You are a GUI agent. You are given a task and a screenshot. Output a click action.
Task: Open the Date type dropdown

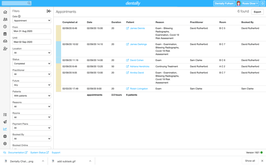click(32, 20)
